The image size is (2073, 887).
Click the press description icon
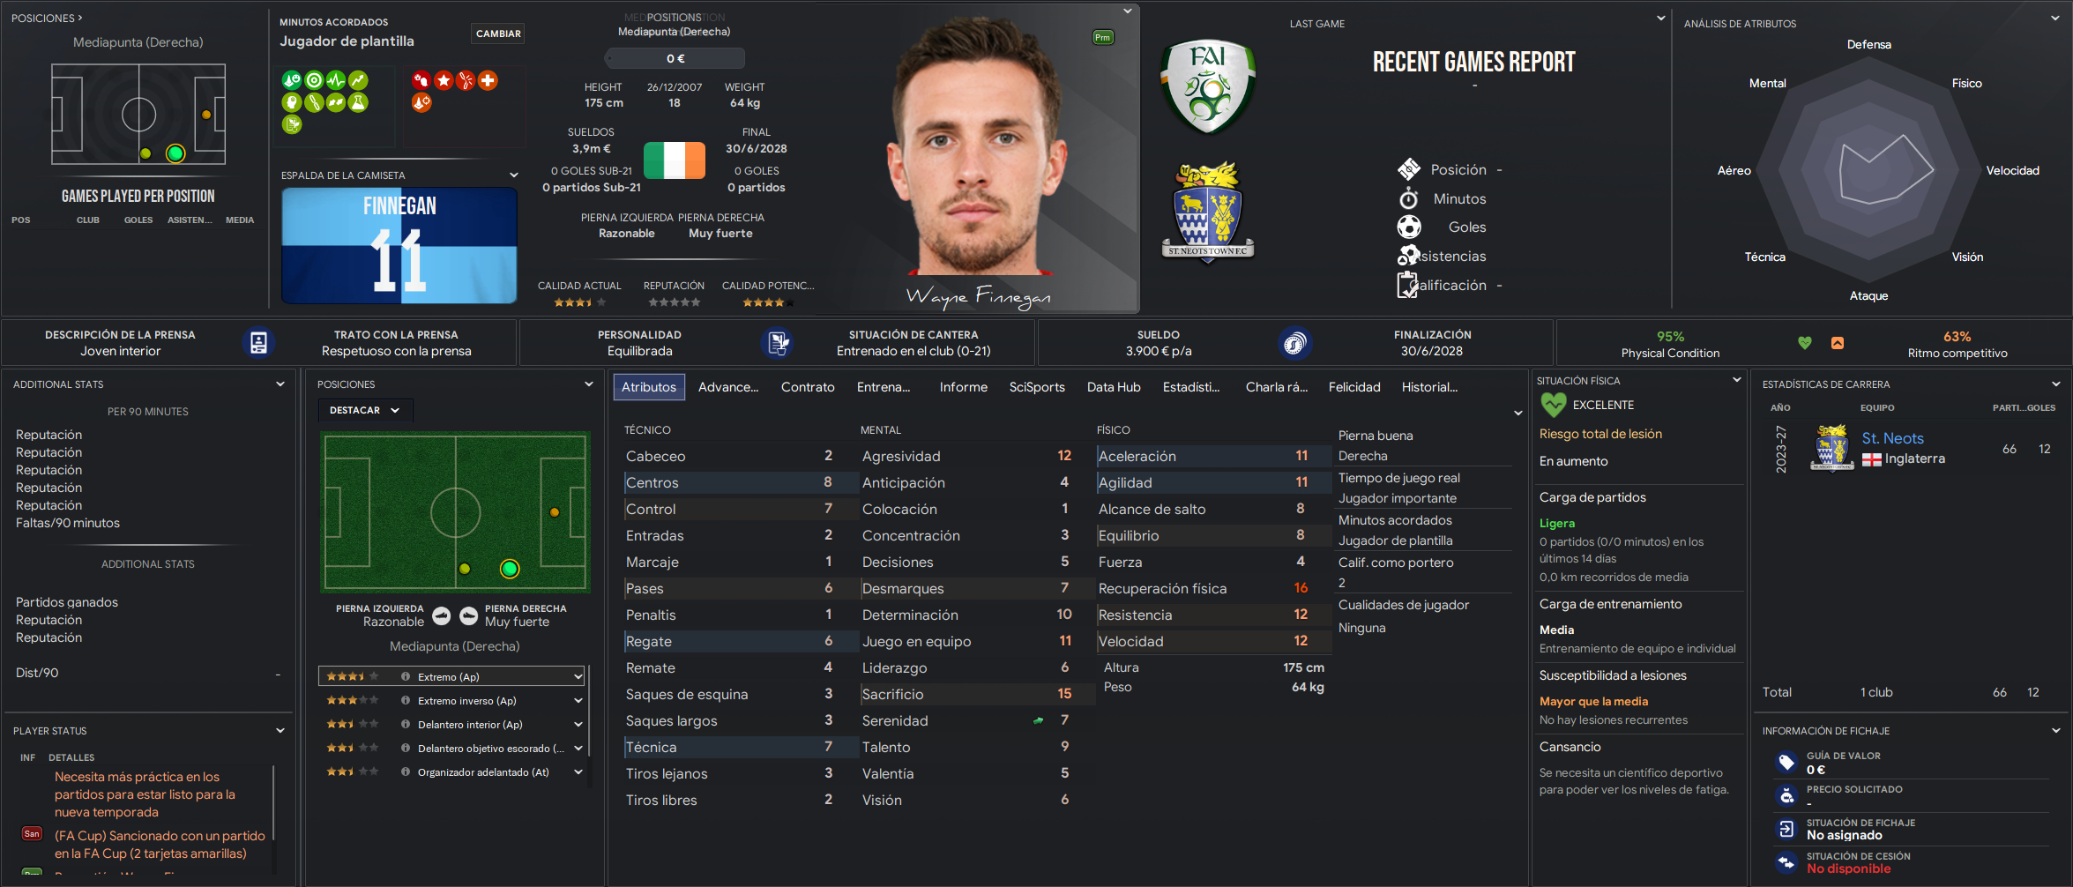(258, 343)
